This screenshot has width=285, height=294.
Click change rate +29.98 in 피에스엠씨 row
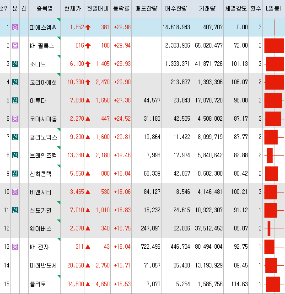[122, 27]
